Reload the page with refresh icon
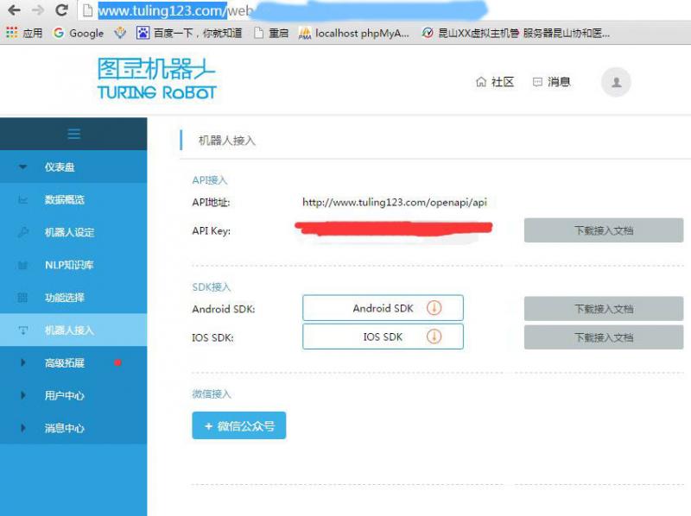 point(61,9)
